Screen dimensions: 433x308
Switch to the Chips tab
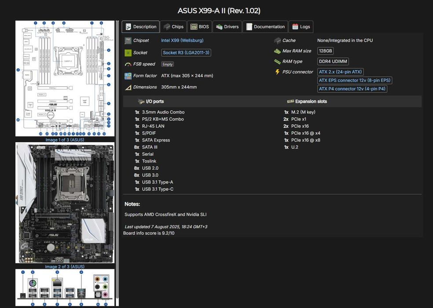[x=173, y=27]
